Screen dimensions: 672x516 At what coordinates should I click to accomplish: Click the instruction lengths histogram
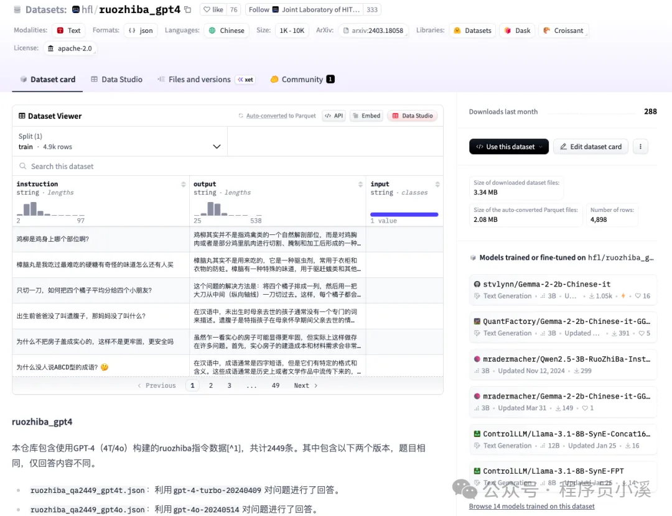50,208
